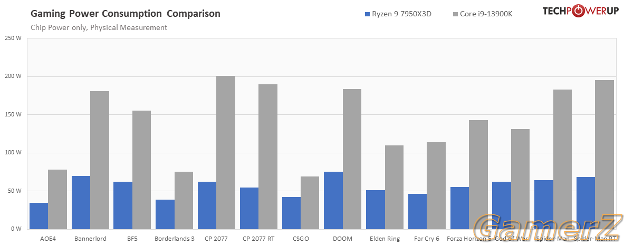Screen dimensions: 624x246
Task: Select the gray Core i9 bar for CP 2077 RT
Action: tap(268, 156)
